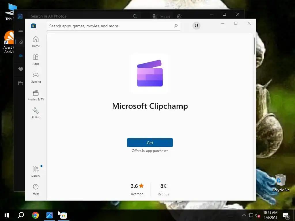The image size is (295, 221).
Task: Click the 3.6 Average rating
Action: (137, 189)
